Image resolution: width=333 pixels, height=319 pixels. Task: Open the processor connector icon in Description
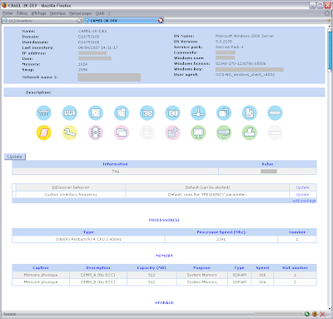click(x=44, y=112)
